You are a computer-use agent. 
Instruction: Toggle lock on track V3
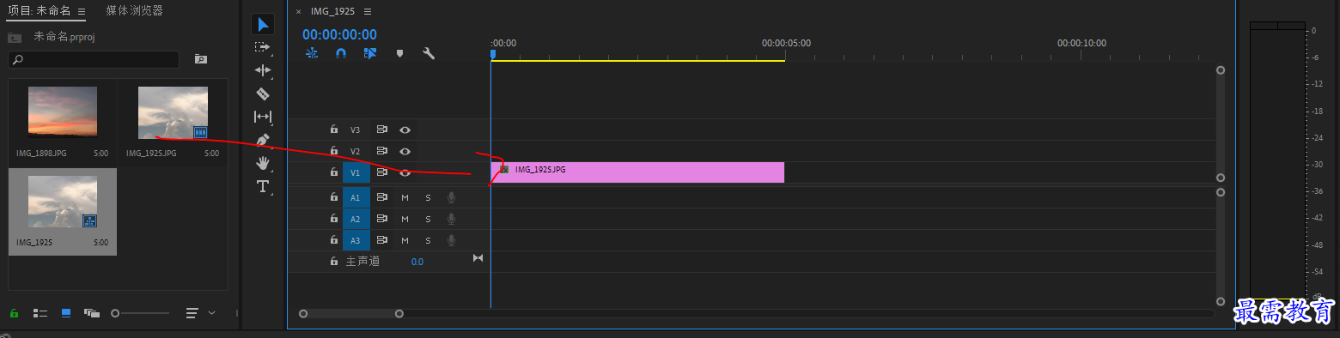[x=334, y=130]
